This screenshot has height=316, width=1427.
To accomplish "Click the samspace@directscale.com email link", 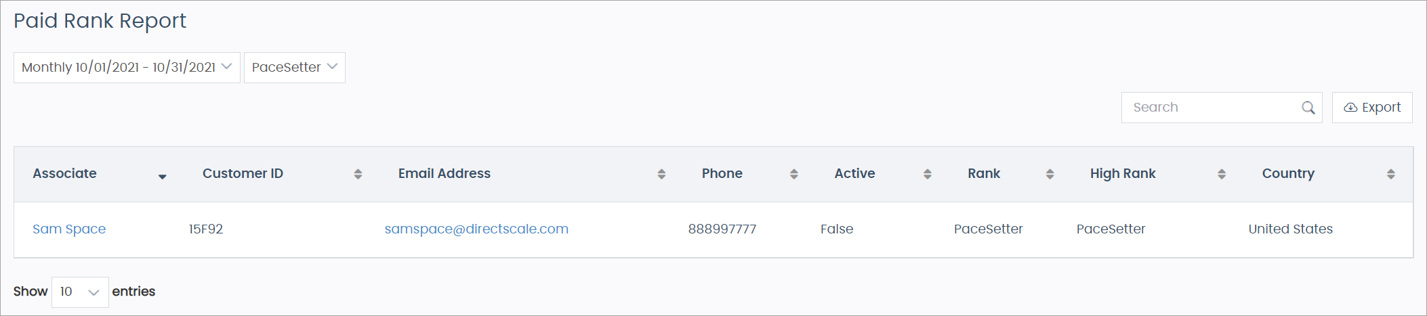I will tap(476, 229).
